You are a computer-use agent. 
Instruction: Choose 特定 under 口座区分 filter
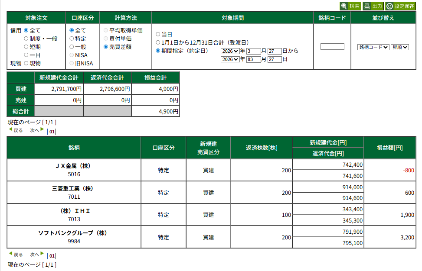coord(72,39)
